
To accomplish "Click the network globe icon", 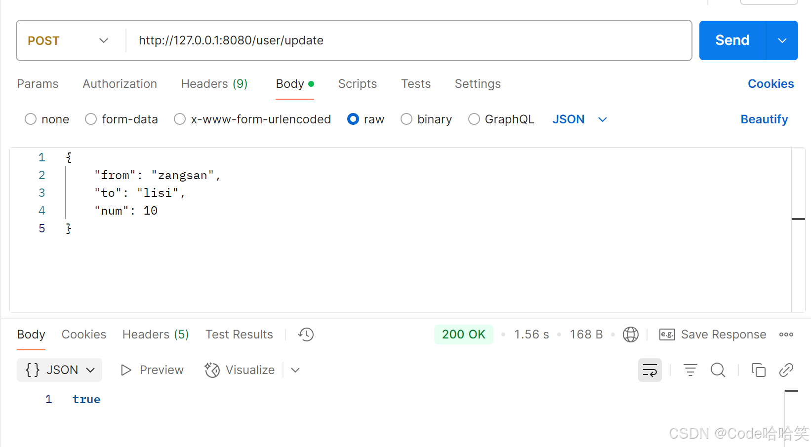I will pos(631,335).
